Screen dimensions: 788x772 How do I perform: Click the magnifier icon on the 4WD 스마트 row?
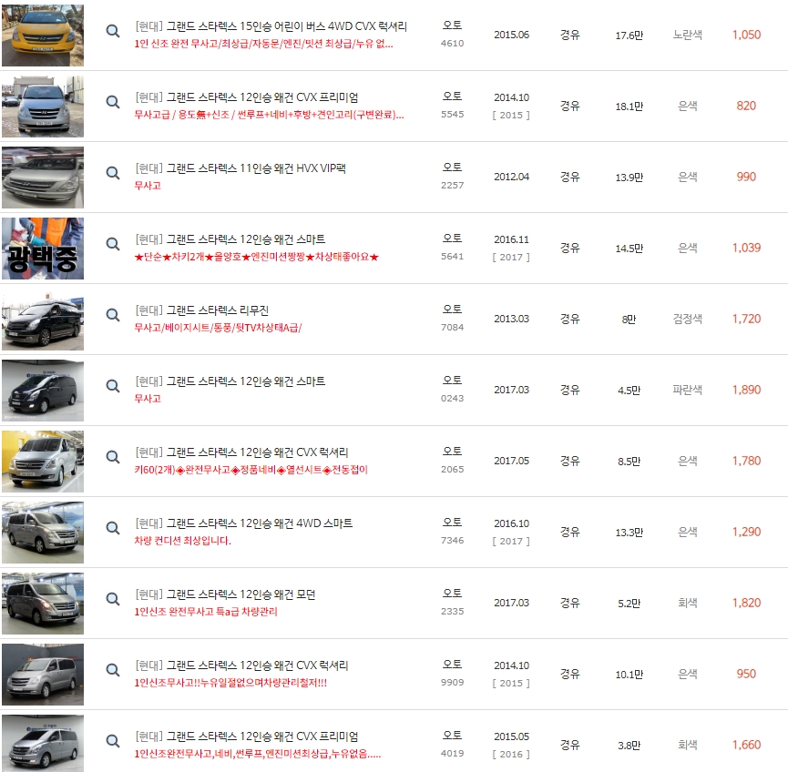112,529
